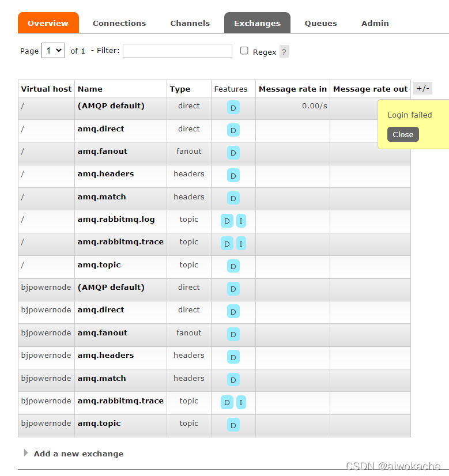Open amq.headers exchange in / vhost
The width and height of the screenshot is (449, 476).
point(105,173)
